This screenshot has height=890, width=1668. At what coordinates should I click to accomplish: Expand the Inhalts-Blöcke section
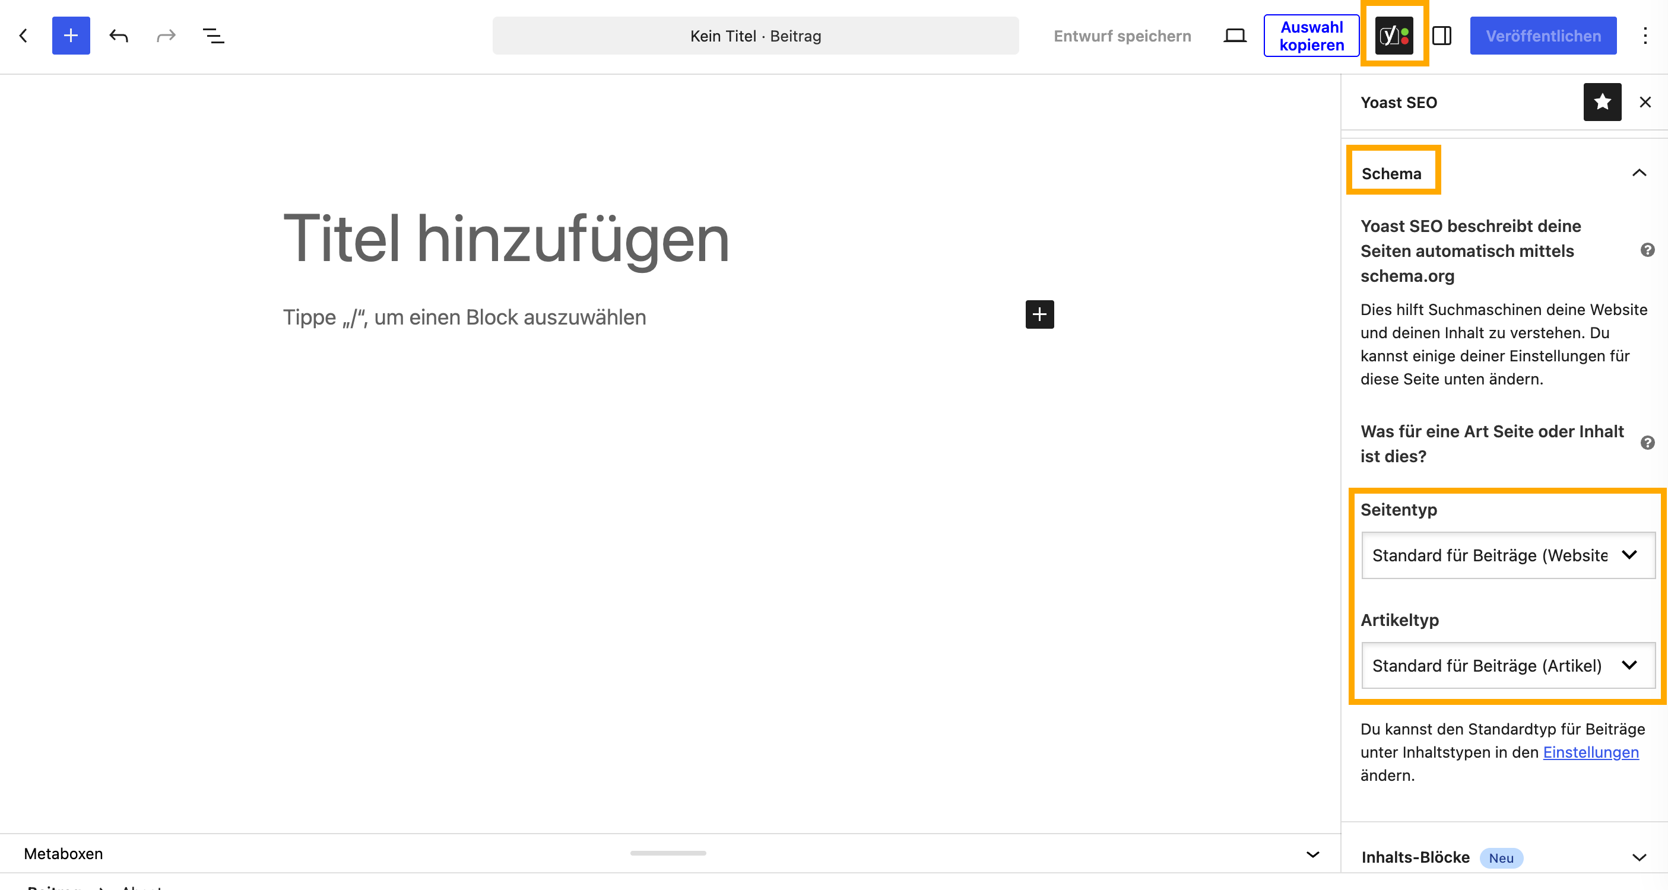click(x=1639, y=857)
